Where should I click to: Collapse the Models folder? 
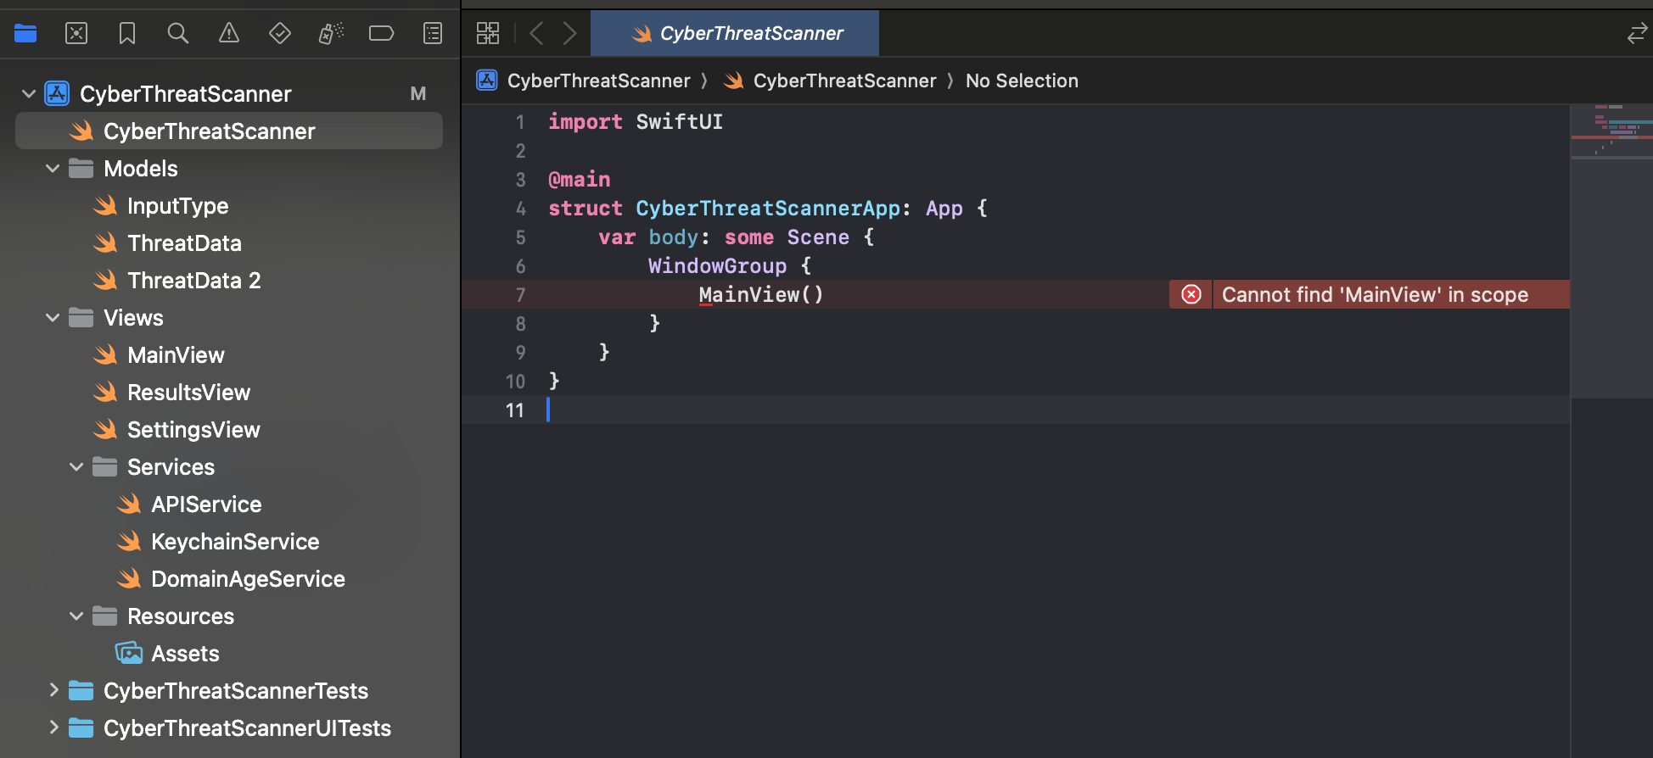pyautogui.click(x=53, y=168)
